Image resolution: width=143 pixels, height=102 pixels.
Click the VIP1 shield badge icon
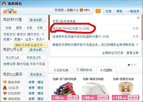tap(81, 10)
